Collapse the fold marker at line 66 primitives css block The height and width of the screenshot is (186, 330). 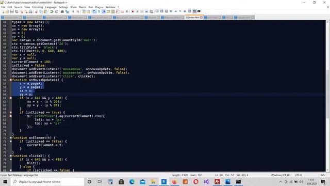tap(11, 116)
